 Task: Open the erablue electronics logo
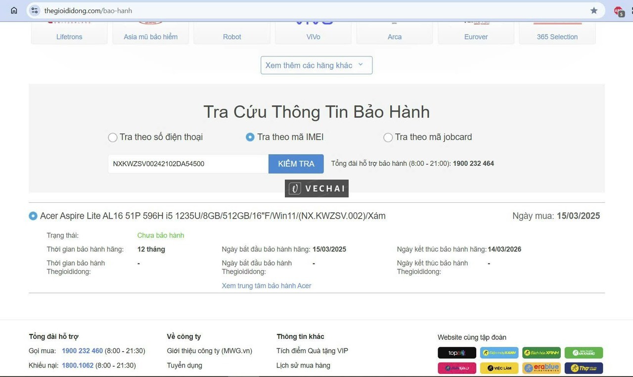point(541,368)
